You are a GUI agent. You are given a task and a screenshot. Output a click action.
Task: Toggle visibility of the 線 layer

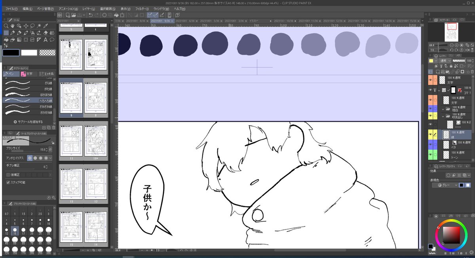coord(430,134)
